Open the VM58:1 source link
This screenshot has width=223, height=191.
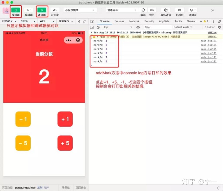[x=212, y=37]
